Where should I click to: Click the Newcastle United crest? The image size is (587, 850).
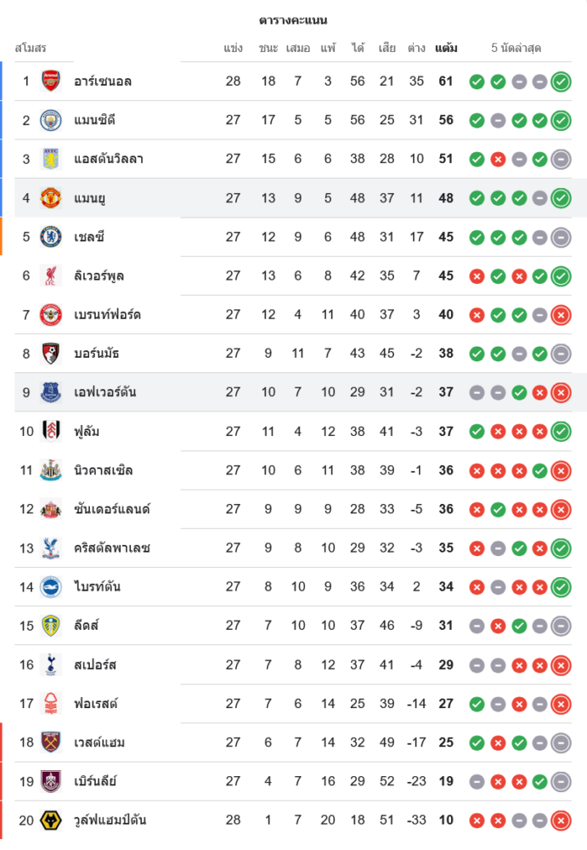51,470
